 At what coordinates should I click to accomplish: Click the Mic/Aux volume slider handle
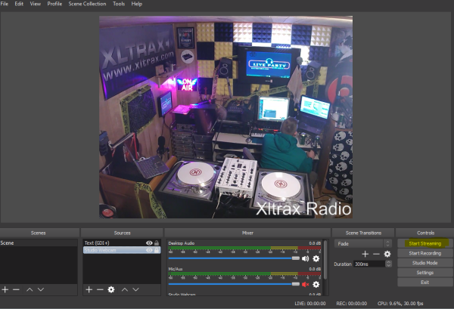[296, 284]
